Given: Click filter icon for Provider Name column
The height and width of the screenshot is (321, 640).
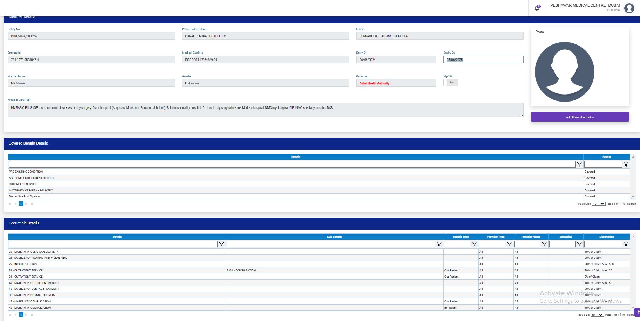Looking at the screenshot, I should (544, 244).
